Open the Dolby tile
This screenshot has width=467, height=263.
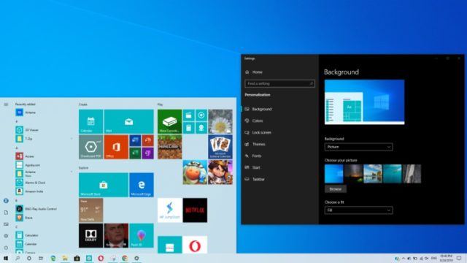coord(90,235)
